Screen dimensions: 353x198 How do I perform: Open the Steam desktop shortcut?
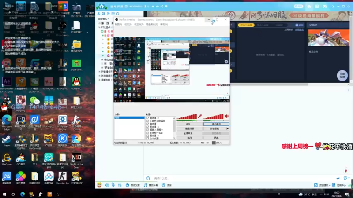tap(7, 141)
